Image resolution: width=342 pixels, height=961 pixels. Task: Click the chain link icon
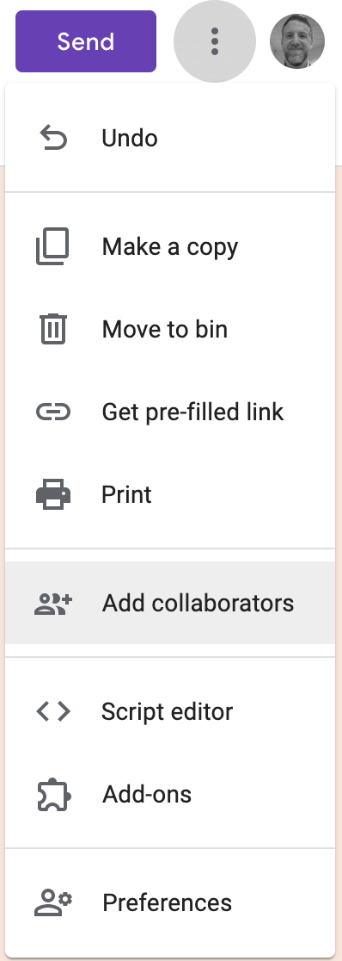[53, 412]
